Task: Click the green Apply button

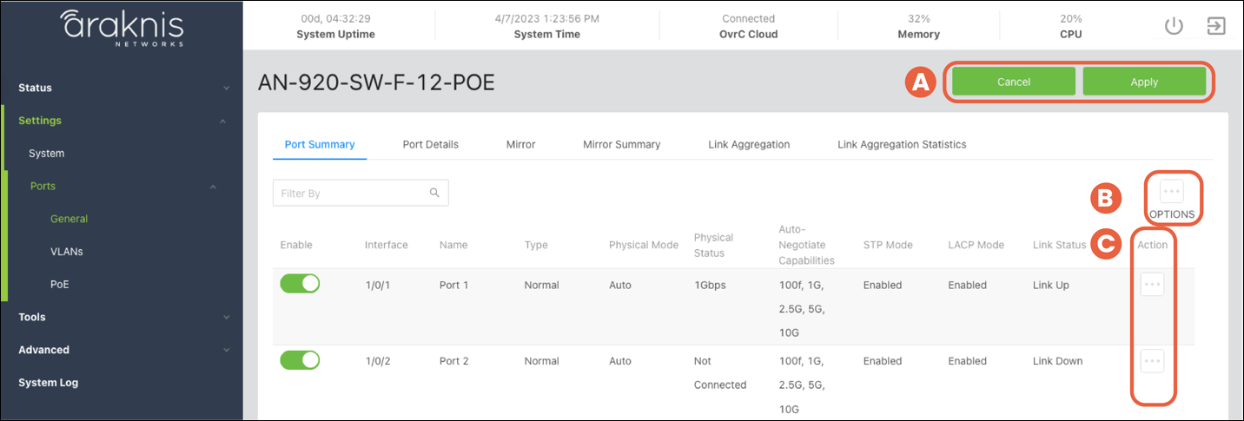Action: coord(1143,82)
